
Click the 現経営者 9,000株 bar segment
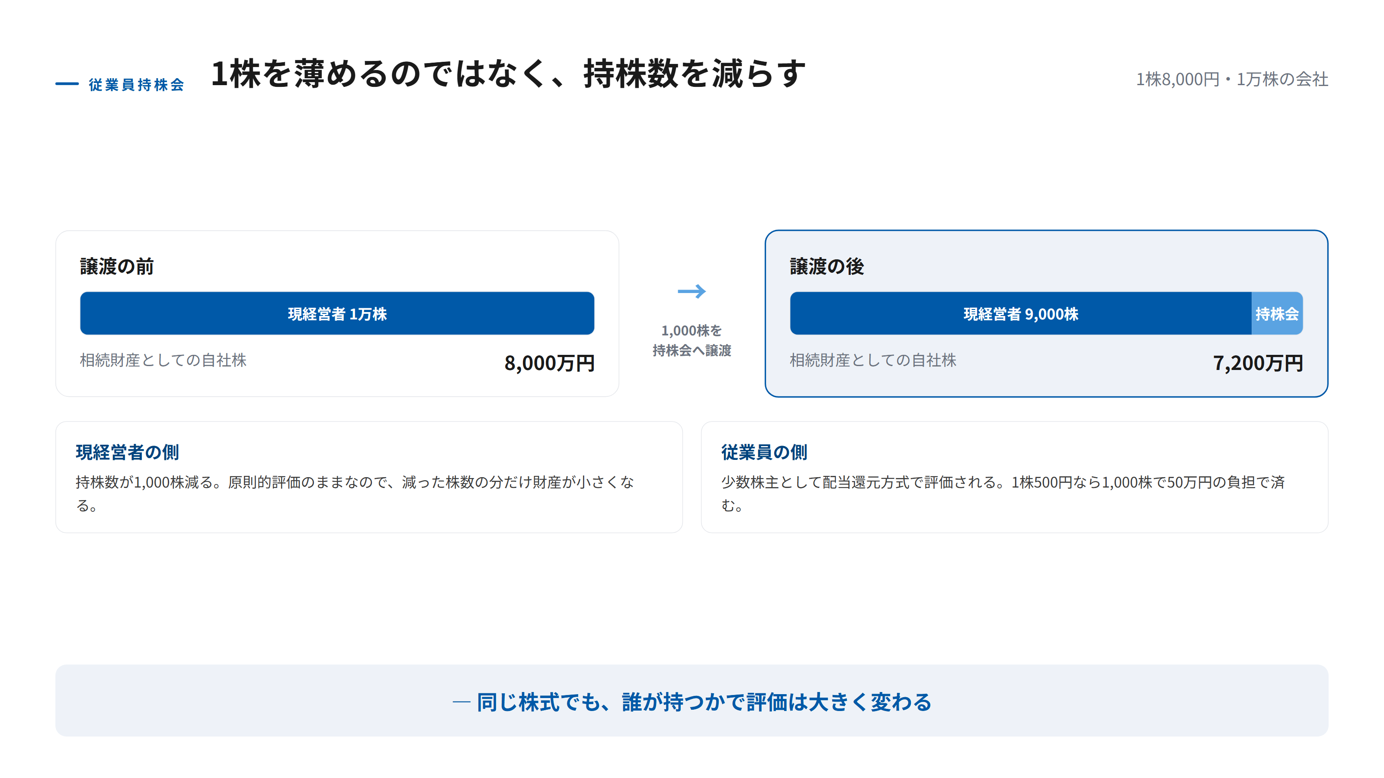(1020, 313)
